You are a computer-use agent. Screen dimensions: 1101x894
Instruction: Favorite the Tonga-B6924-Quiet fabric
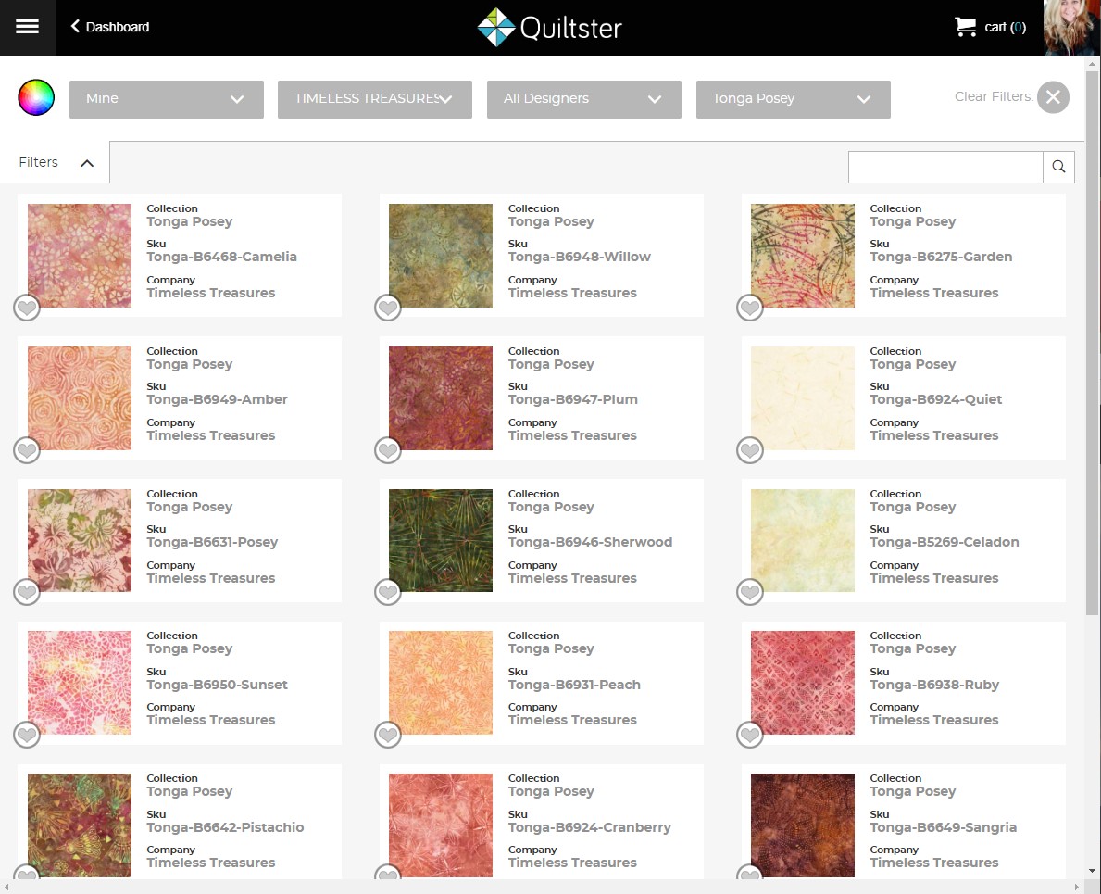[x=750, y=450]
